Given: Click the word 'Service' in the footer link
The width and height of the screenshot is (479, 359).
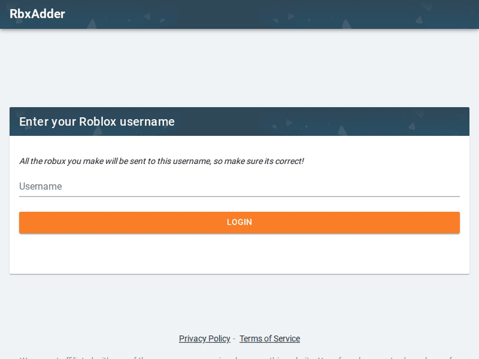Looking at the screenshot, I should click(x=285, y=339).
